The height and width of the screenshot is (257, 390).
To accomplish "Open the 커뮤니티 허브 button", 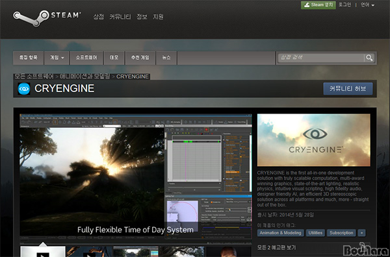I will [348, 89].
